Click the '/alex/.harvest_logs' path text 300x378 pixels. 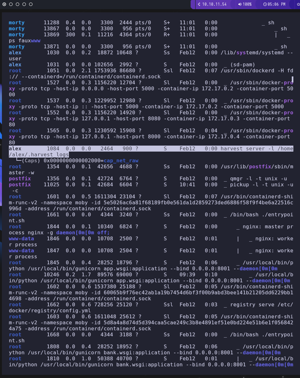(x=39, y=154)
